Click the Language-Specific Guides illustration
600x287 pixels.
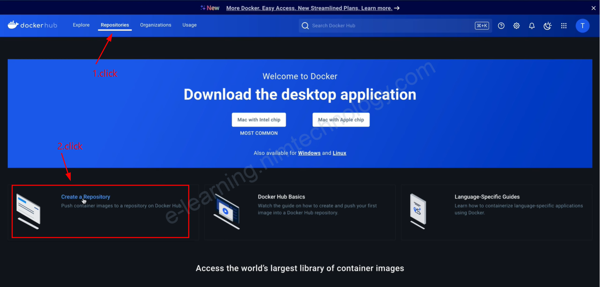418,211
